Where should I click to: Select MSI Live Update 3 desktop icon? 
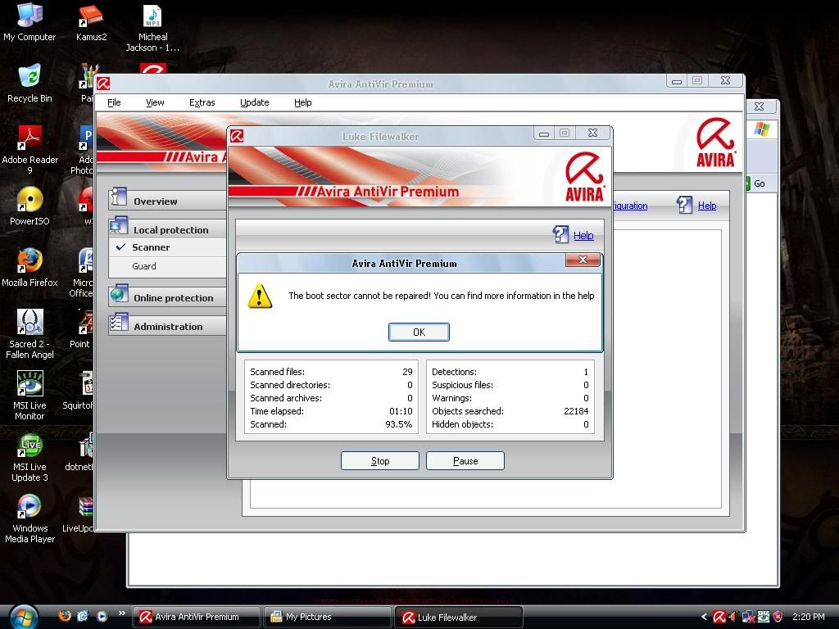coord(29,457)
